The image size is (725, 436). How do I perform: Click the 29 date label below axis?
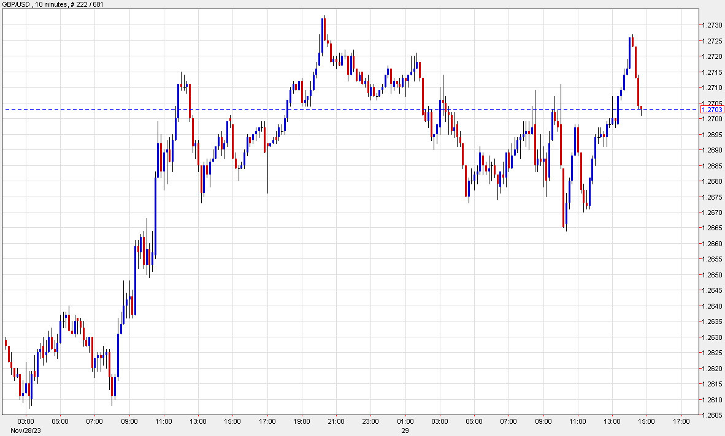point(405,430)
